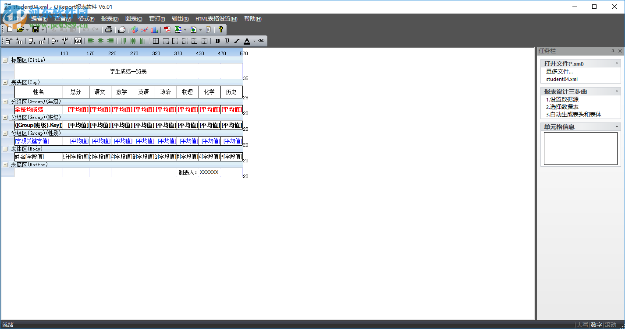Click the export to Word/HTML icon
The image size is (625, 329).
tap(193, 29)
